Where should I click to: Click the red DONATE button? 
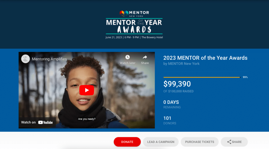[127, 142]
